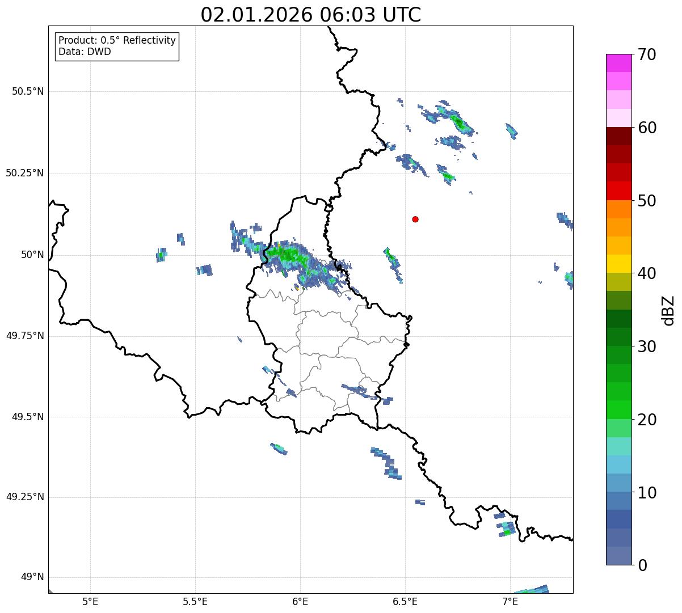Click the bright red colorbar segment at 50
Screen dimensions: 682x613
618,191
